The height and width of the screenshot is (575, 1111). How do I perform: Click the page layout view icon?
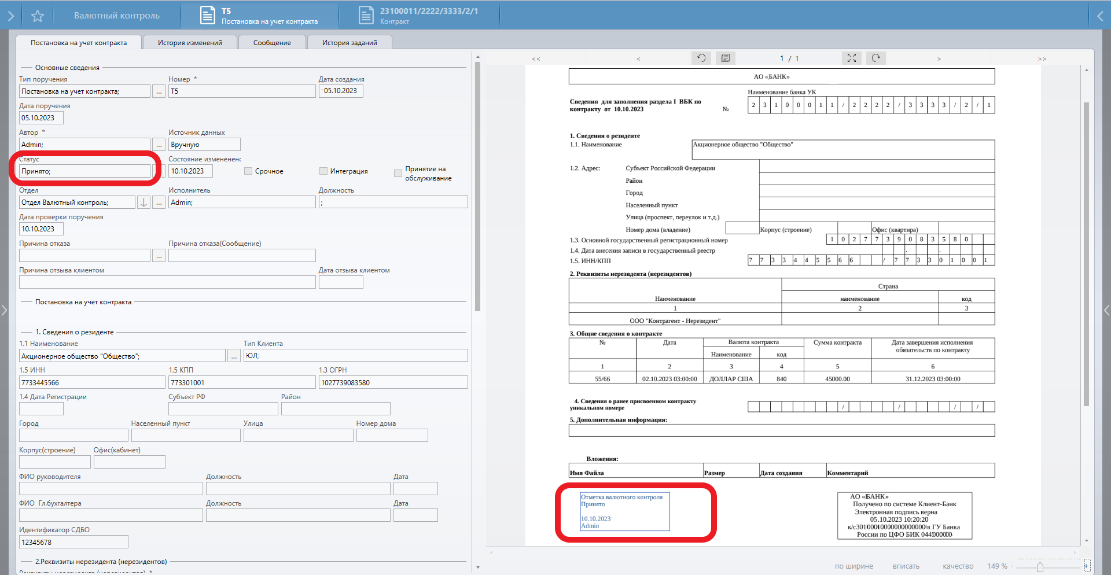(726, 58)
